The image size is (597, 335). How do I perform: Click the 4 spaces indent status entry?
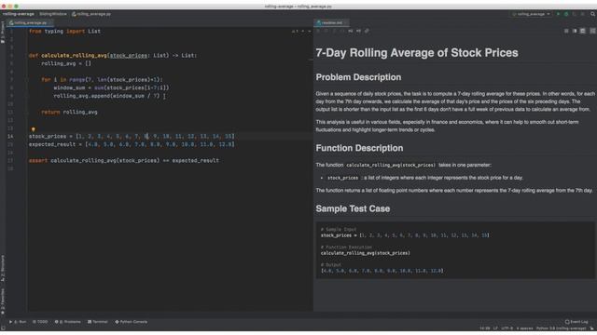point(524,328)
